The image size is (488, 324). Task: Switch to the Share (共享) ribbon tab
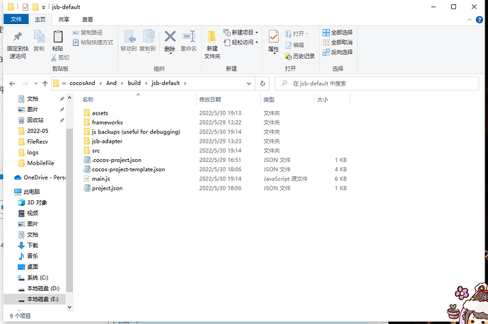point(64,19)
